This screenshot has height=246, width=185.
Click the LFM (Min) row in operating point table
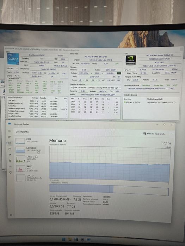pyautogui.click(x=37, y=101)
